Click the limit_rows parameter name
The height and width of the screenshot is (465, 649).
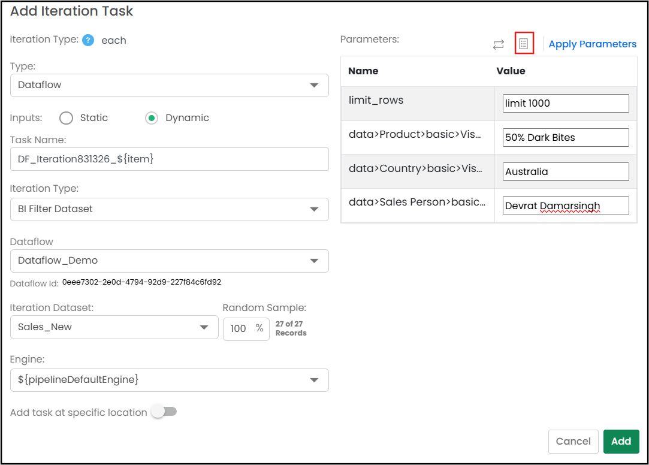[x=376, y=100]
